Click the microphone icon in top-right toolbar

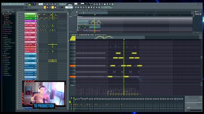tap(99, 4)
